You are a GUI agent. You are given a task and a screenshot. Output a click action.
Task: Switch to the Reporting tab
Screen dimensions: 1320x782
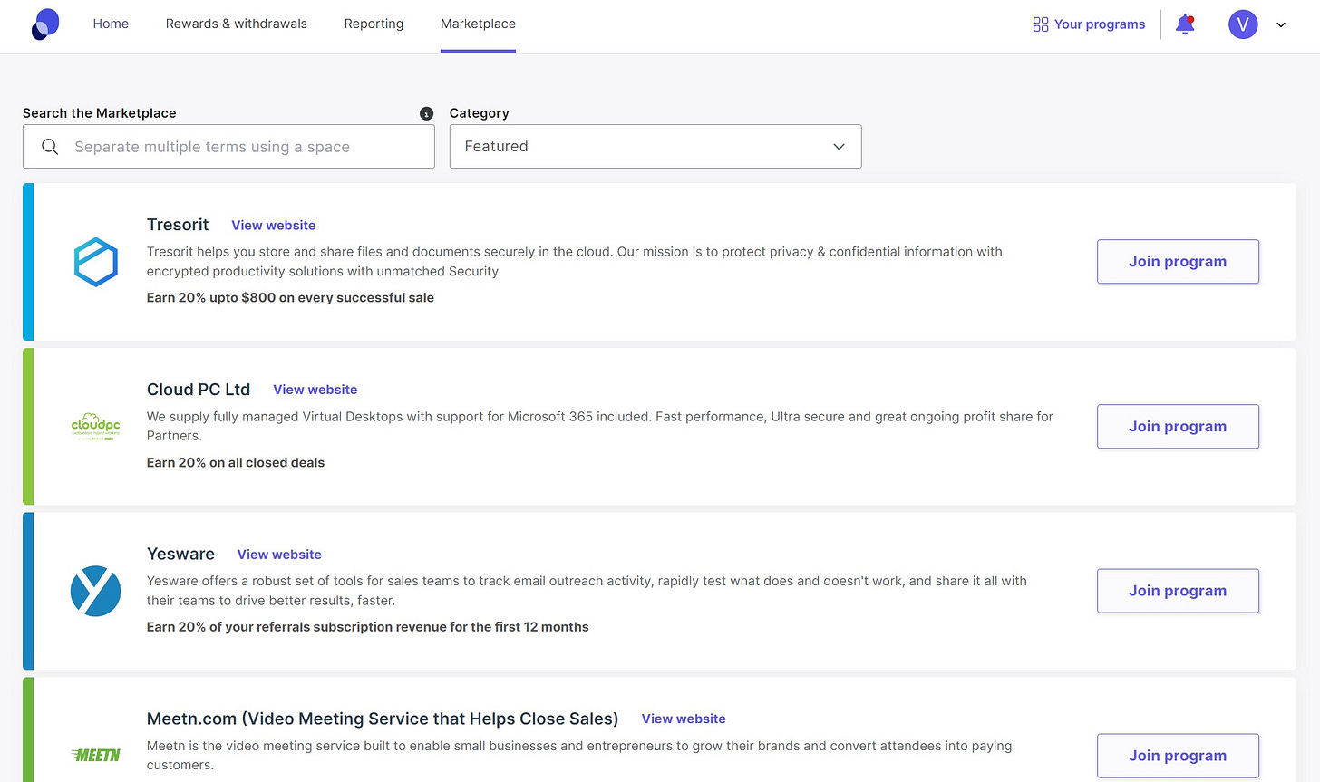point(374,24)
